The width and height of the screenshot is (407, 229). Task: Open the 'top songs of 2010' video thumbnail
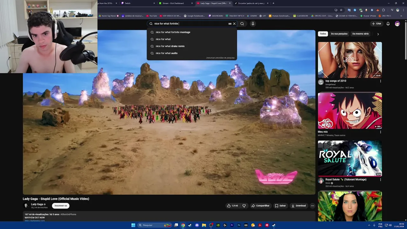point(350,60)
